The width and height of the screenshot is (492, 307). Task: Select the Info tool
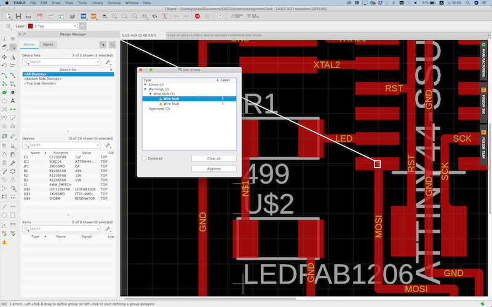click(4, 39)
